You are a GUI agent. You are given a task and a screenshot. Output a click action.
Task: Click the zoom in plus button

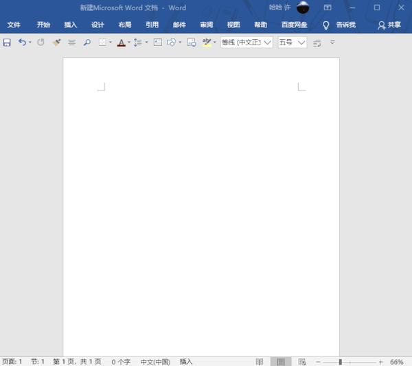click(x=381, y=362)
